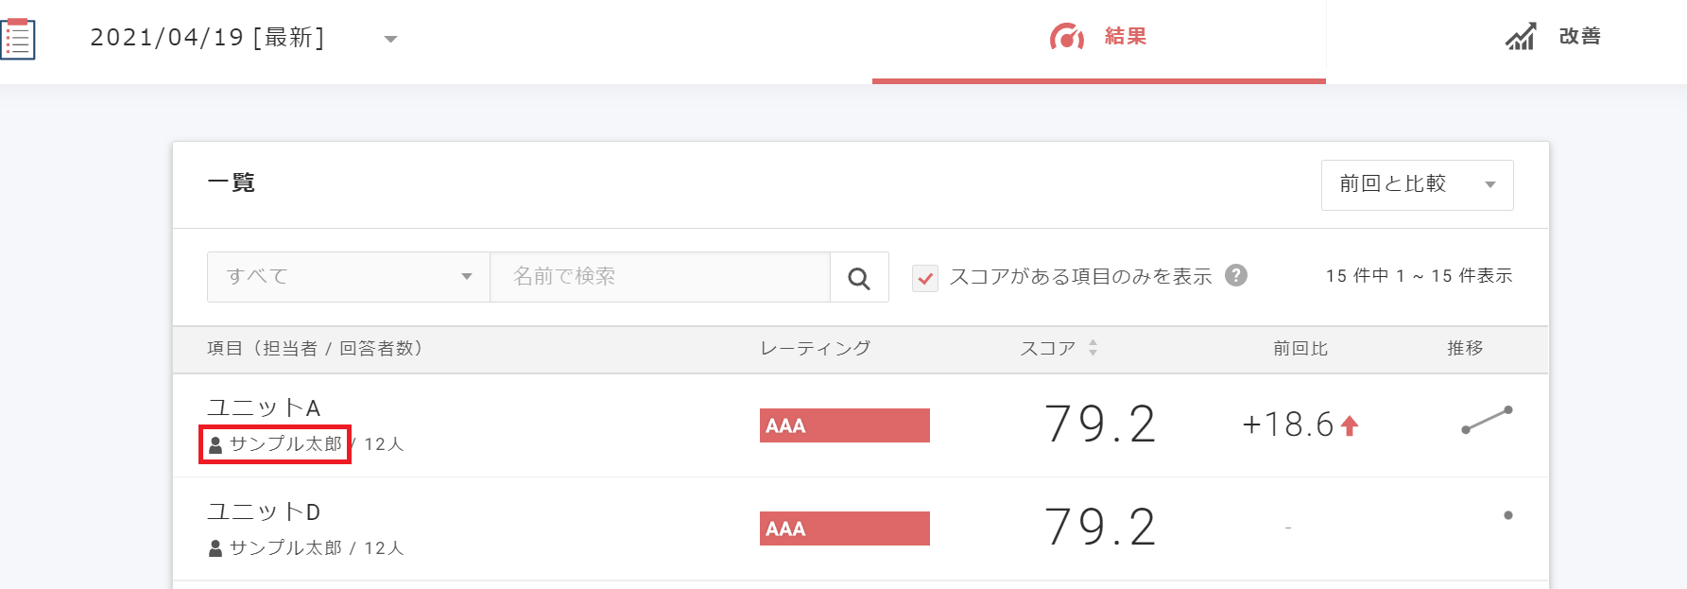Click the 名前で検索 search field
Viewport: 1687px width, 589px height.
tap(660, 277)
